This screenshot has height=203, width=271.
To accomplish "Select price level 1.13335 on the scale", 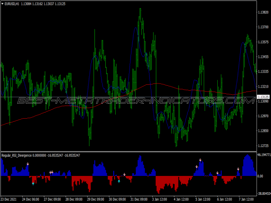I will coord(263,71).
